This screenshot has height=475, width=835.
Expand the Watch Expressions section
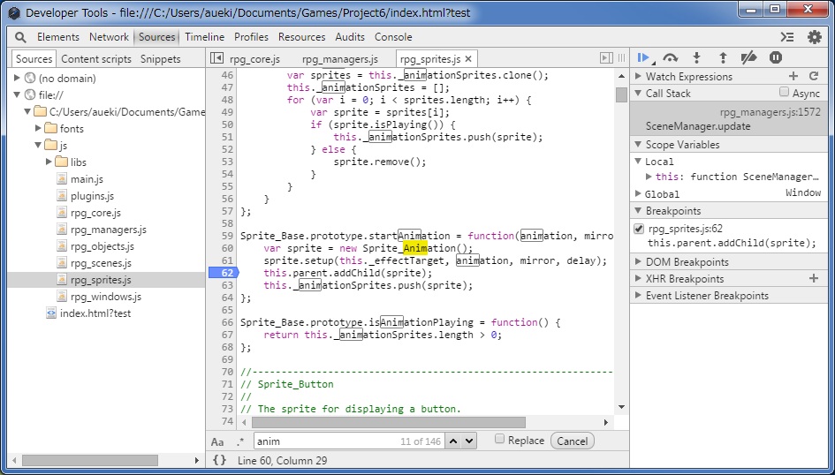click(638, 77)
